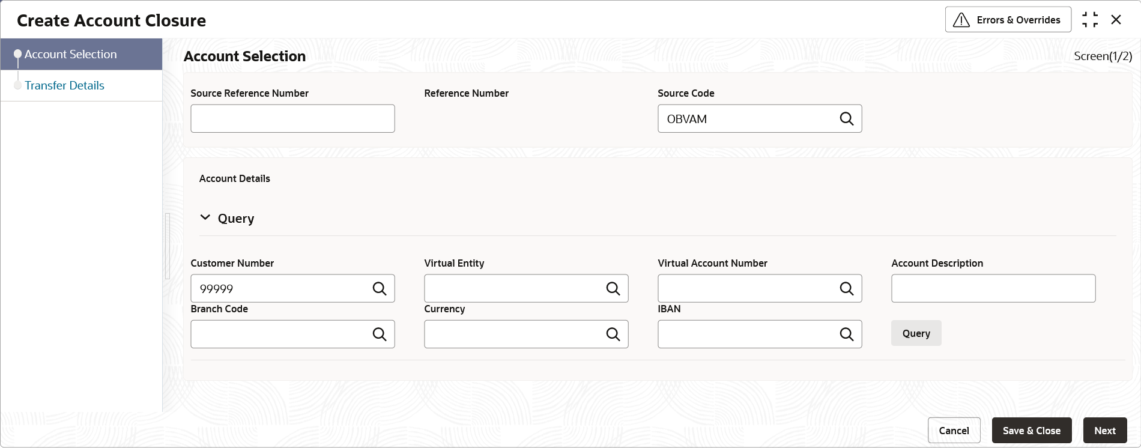Focus the Source Reference Number field

click(292, 119)
